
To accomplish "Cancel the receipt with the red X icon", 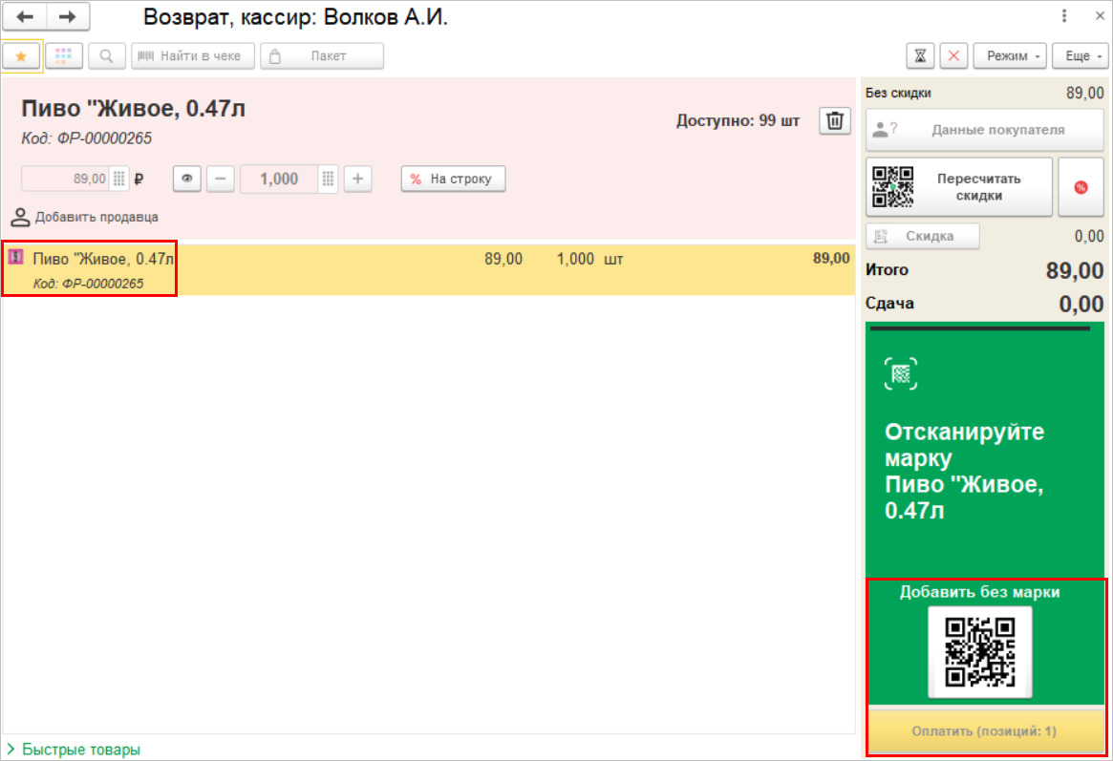I will coord(954,56).
